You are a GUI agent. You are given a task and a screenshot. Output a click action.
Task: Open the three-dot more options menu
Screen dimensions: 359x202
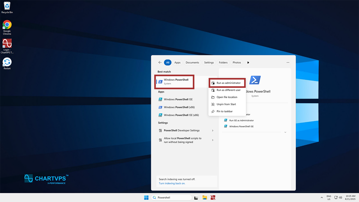pos(288,63)
